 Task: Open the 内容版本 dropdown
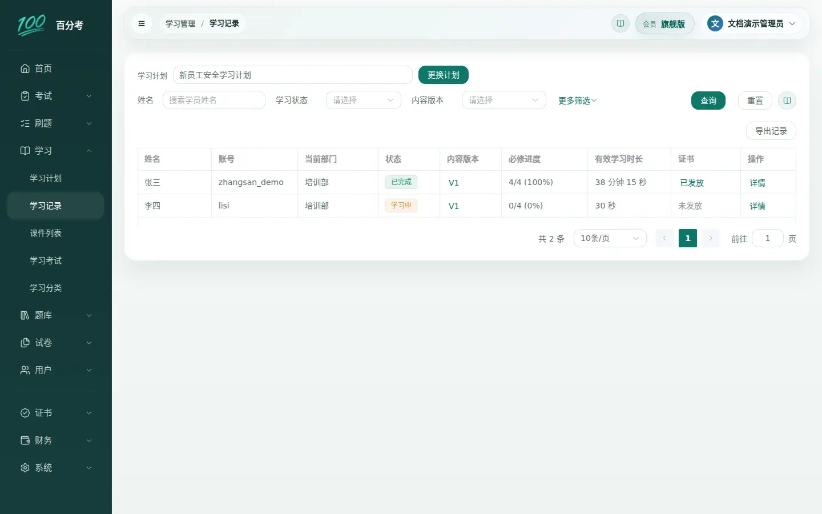click(504, 100)
